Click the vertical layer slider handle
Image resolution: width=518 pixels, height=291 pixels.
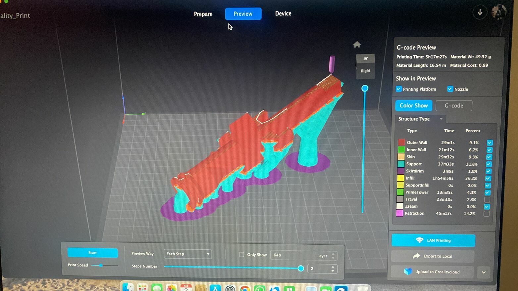[365, 88]
